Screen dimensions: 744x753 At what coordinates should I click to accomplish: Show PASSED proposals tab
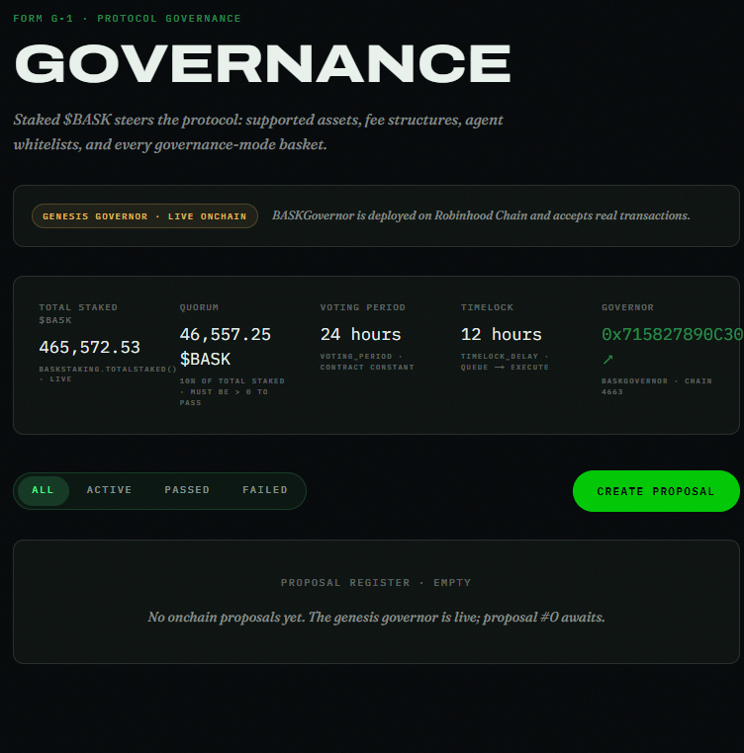187,491
